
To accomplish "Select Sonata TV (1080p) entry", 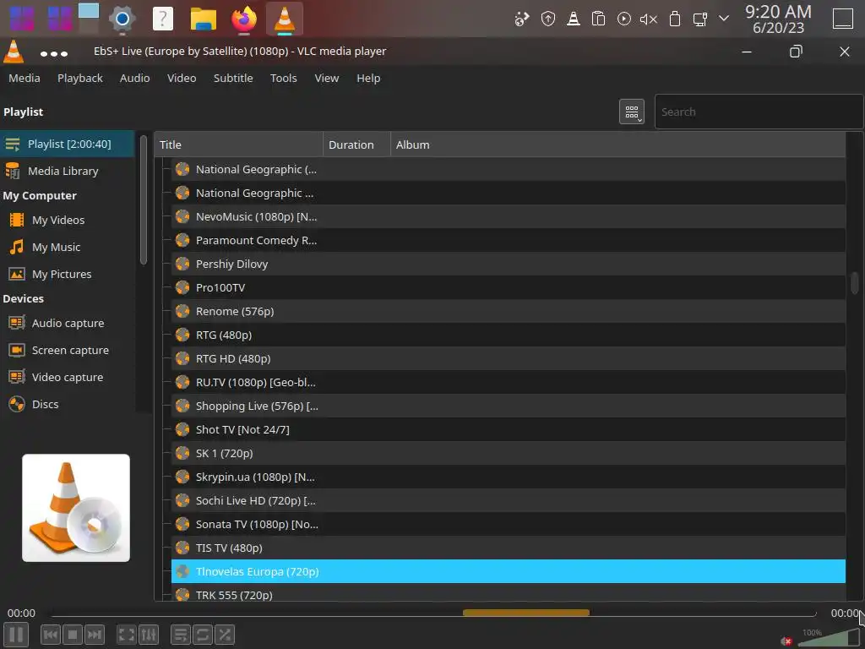I will point(508,525).
